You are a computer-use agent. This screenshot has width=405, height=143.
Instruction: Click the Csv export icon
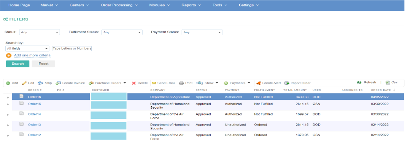pyautogui.click(x=388, y=82)
